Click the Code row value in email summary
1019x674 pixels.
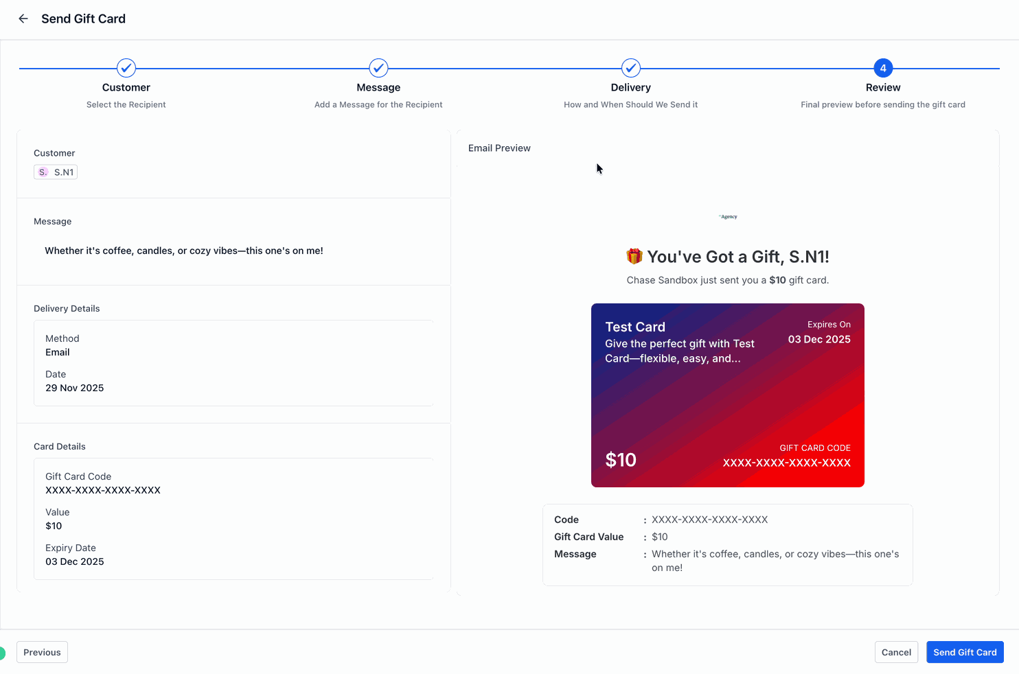[710, 520]
